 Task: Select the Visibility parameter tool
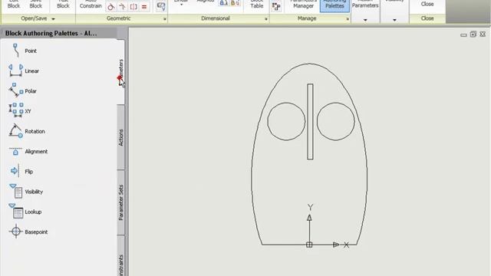point(25,192)
